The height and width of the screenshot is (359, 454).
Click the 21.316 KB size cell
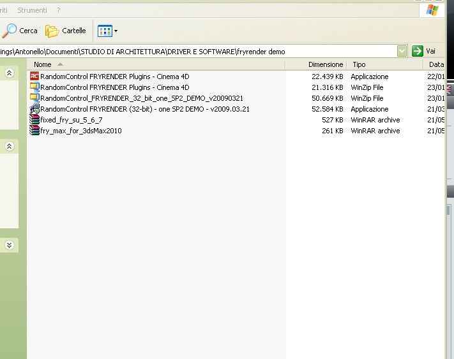(x=327, y=87)
